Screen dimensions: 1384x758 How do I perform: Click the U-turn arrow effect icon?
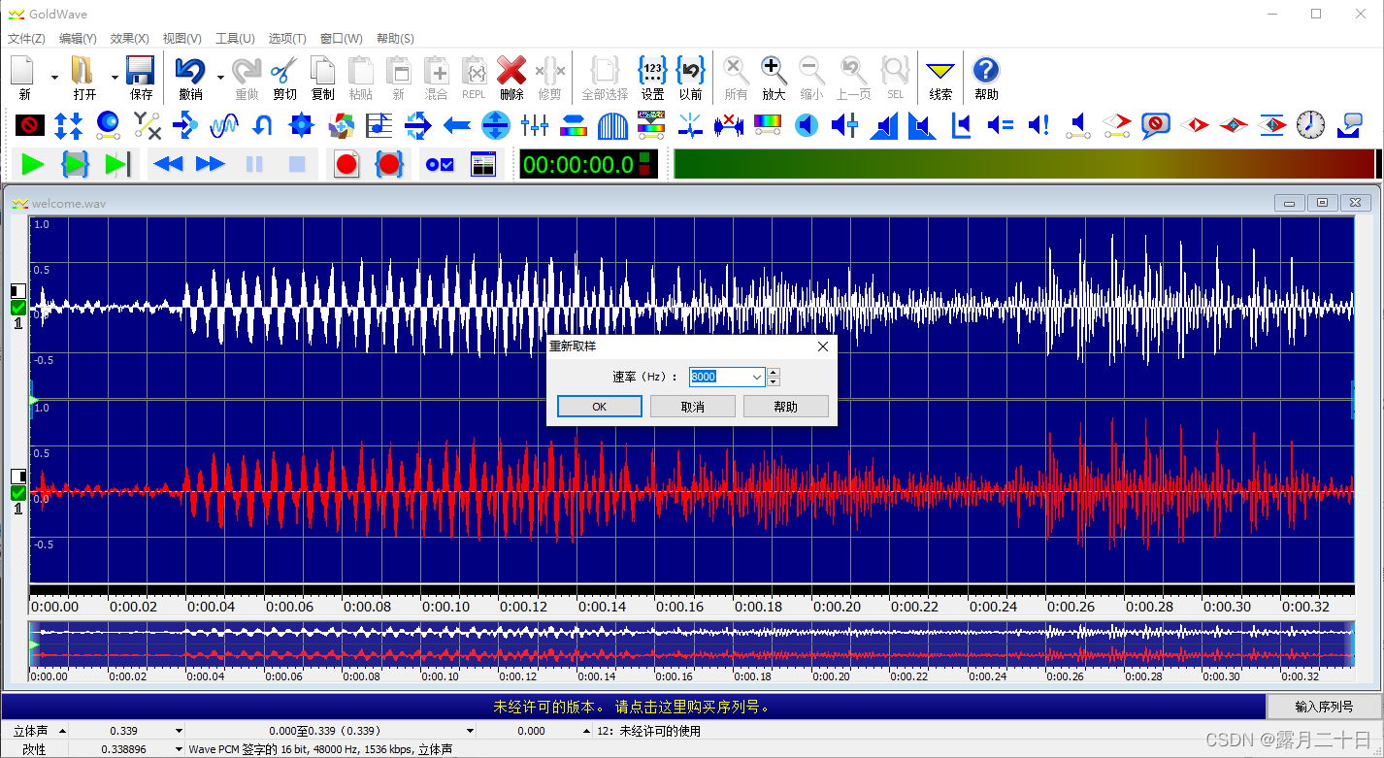(263, 124)
